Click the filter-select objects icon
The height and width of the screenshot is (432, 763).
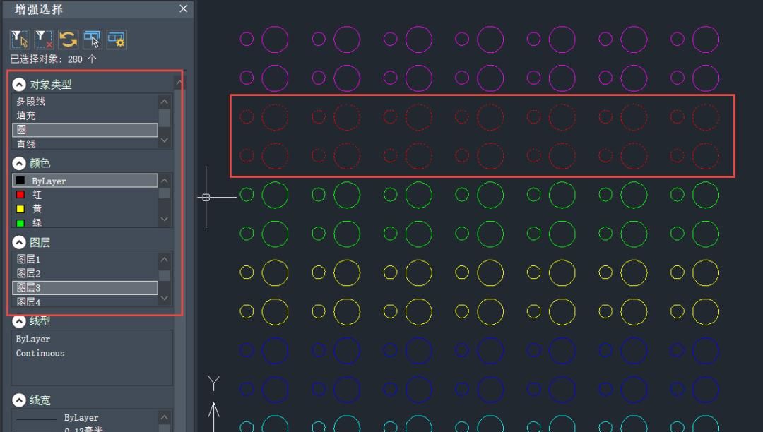(x=20, y=40)
